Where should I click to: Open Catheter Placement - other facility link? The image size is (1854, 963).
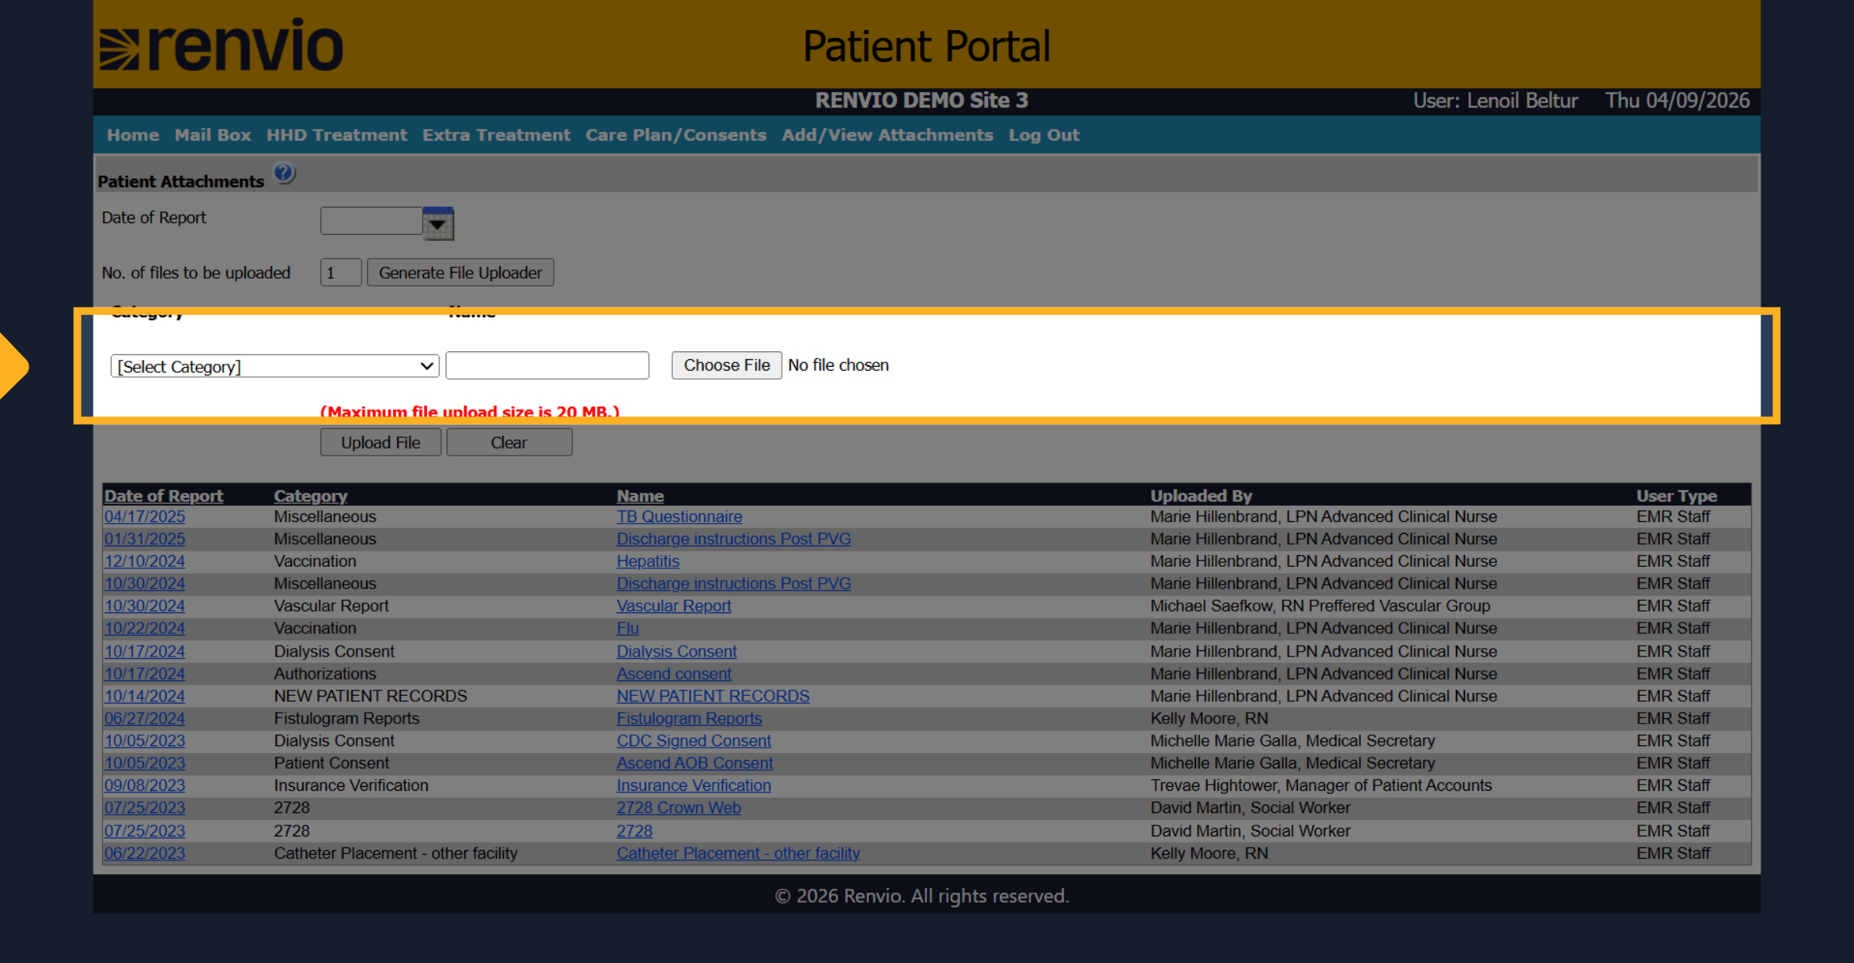click(739, 854)
